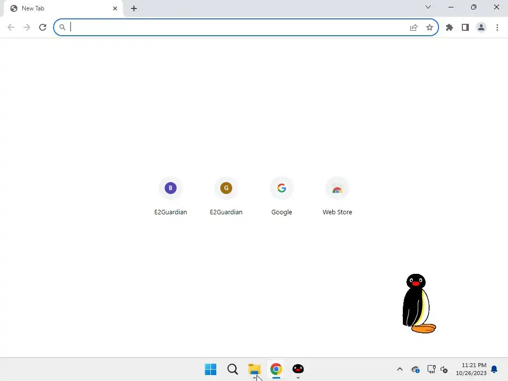508x381 pixels.
Task: Open the notifications bell icon
Action: click(x=495, y=369)
